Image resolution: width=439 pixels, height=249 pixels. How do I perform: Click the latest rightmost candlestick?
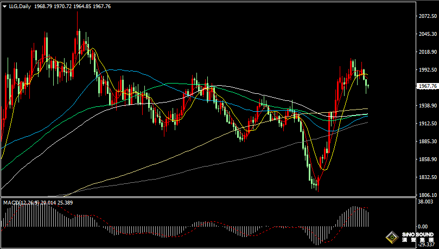[368, 86]
